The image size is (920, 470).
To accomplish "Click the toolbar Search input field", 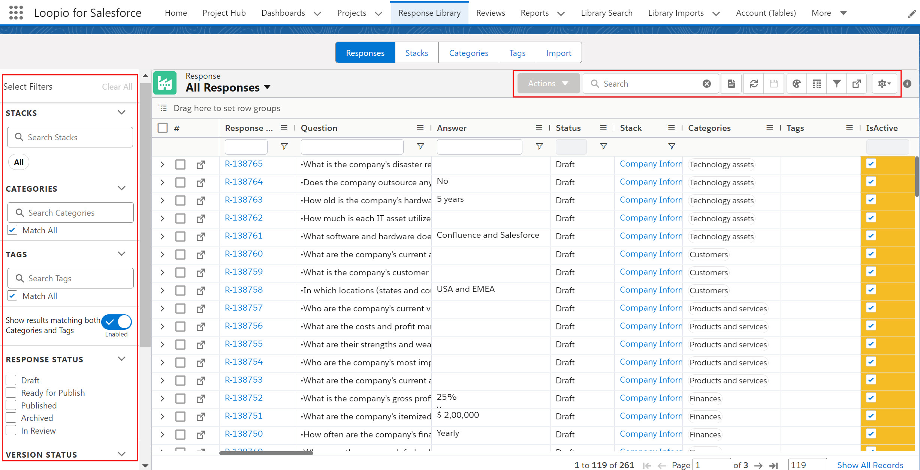I will pyautogui.click(x=651, y=84).
